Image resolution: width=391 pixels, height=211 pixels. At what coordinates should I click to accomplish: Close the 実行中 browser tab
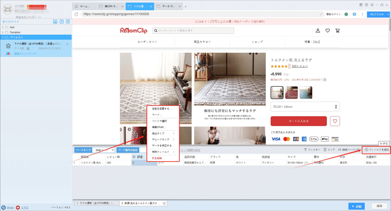point(122,6)
